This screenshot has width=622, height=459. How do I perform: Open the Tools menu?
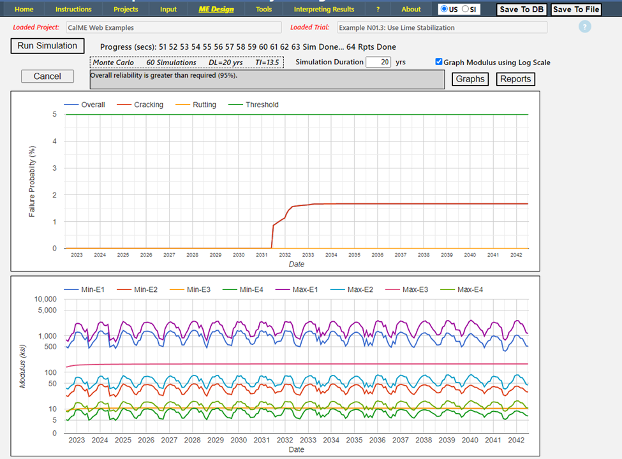coord(263,9)
